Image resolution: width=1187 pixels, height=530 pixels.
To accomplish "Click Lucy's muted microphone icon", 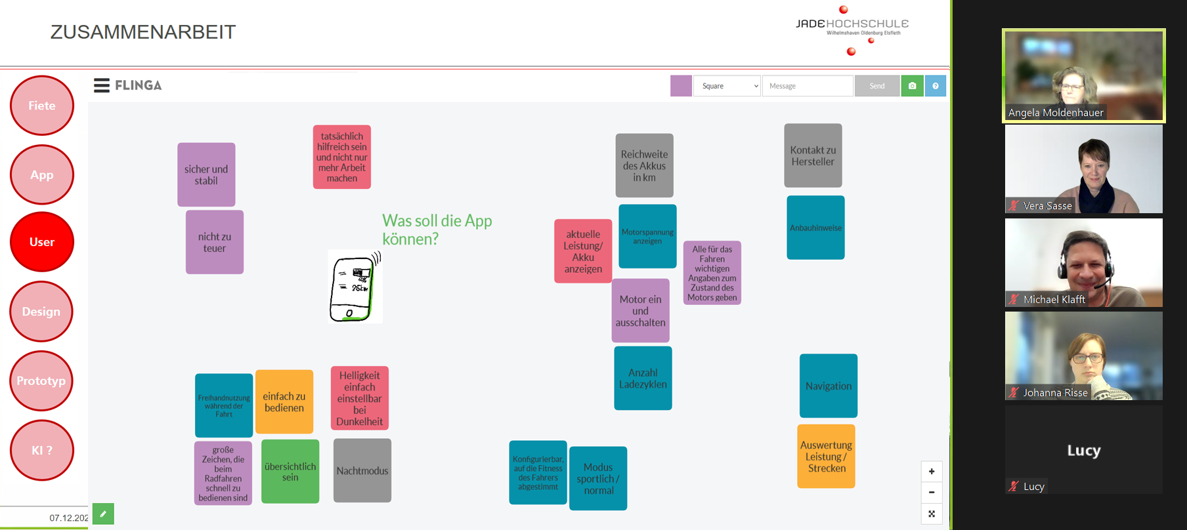I will click(x=1014, y=486).
